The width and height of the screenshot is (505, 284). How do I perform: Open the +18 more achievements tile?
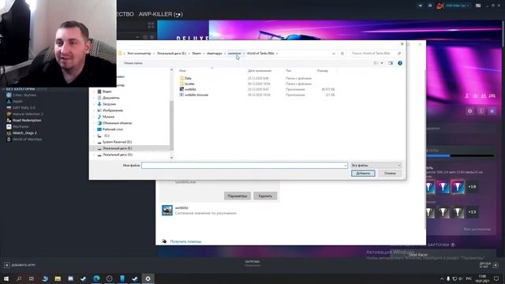[472, 187]
